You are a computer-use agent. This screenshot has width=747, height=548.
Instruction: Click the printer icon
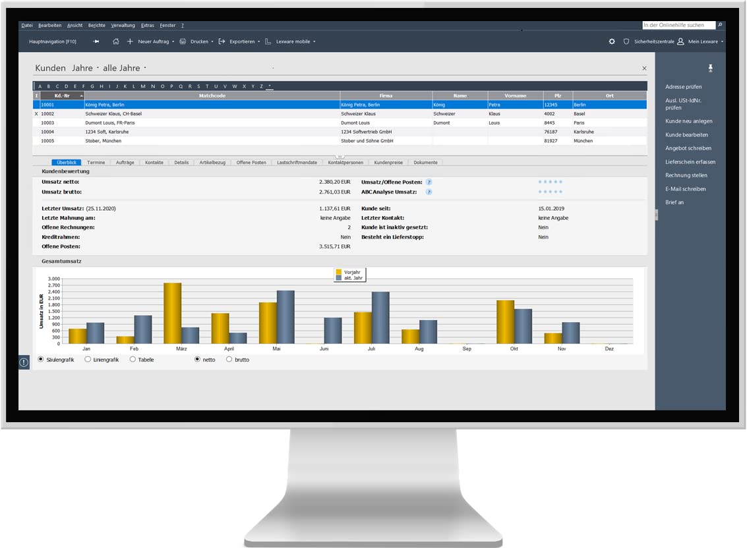point(183,41)
